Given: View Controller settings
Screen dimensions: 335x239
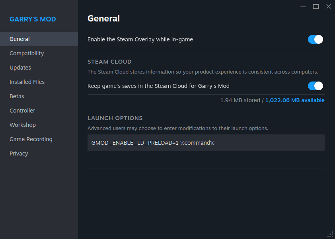Looking at the screenshot, I should pyautogui.click(x=22, y=110).
